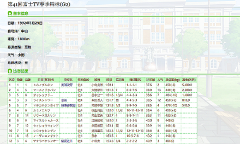Click the 人气 column header
240x144 pixels.
(160, 80)
